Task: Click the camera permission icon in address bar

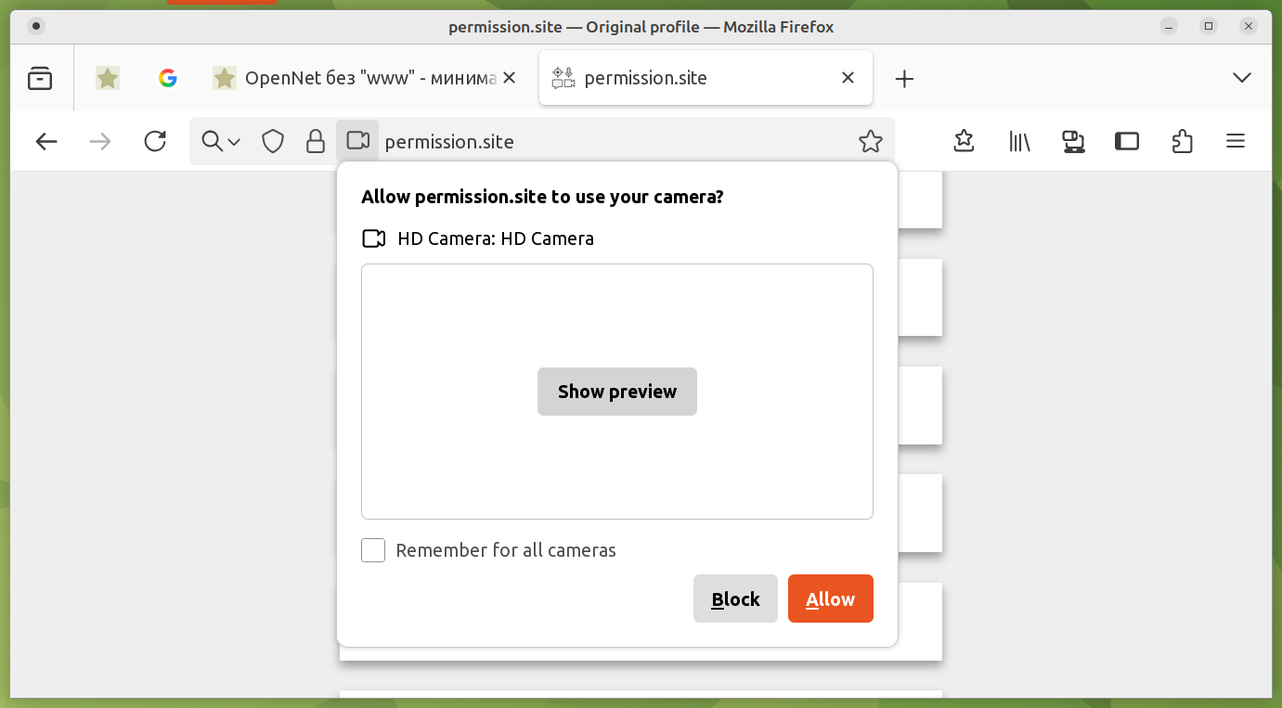Action: (357, 141)
